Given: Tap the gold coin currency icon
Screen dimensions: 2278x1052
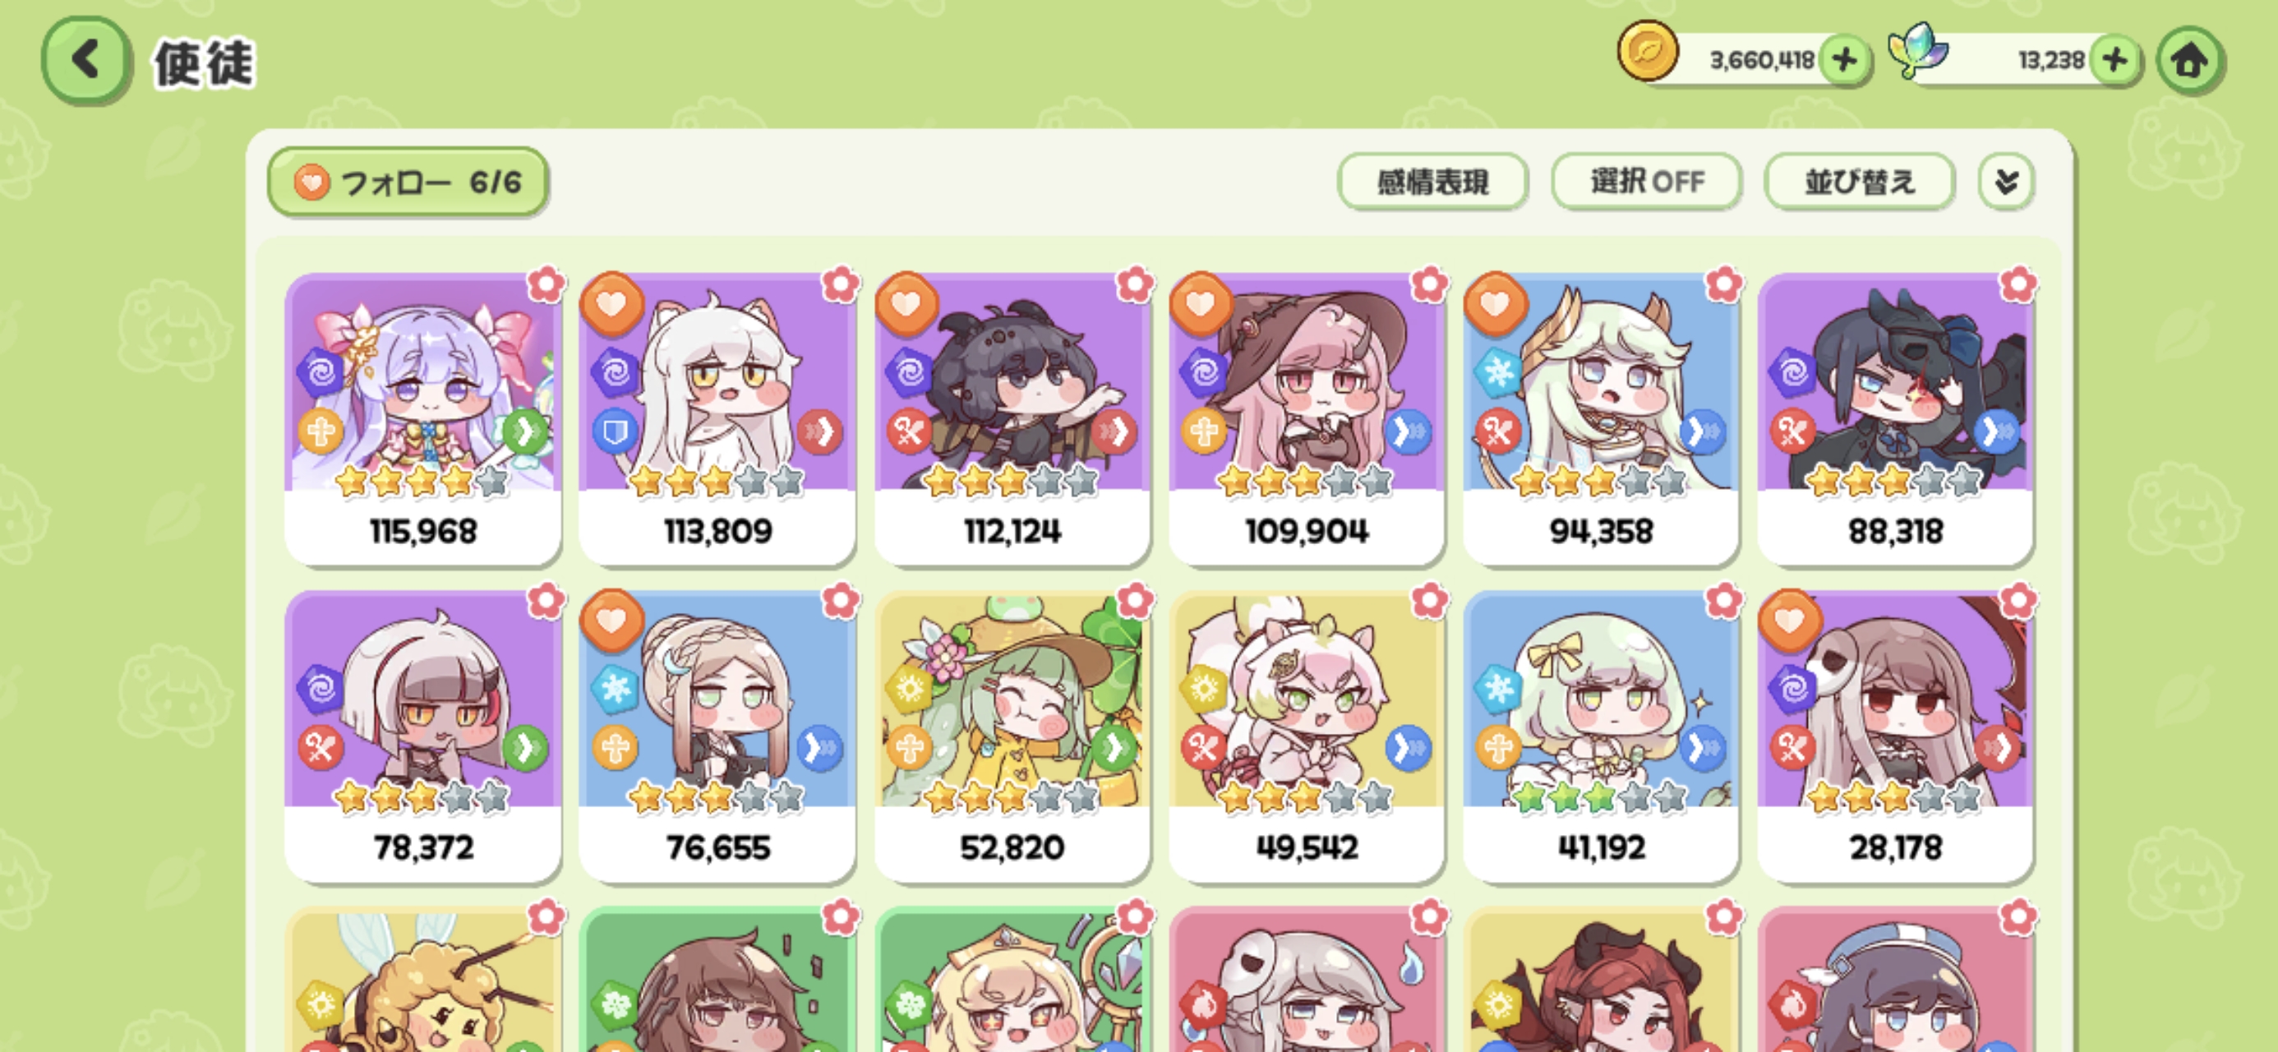Looking at the screenshot, I should tap(1648, 51).
